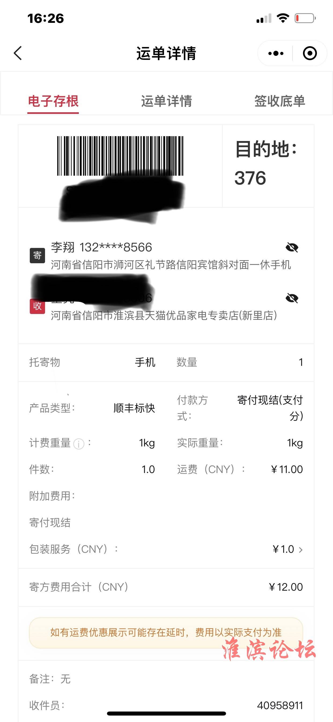The image size is (333, 722).
Task: Switch to 运单详情 tab
Action: coord(167,101)
